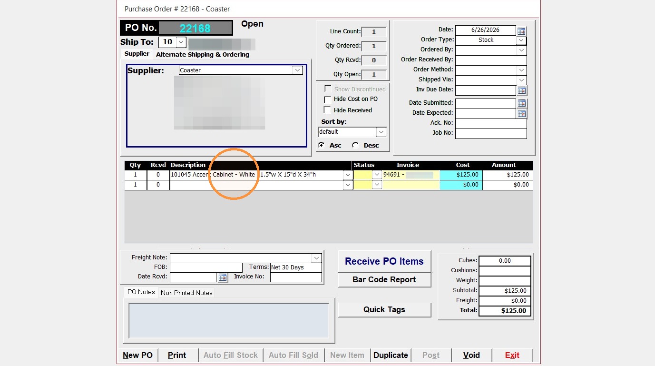
Task: Click the Weight input field
Action: coord(505,281)
